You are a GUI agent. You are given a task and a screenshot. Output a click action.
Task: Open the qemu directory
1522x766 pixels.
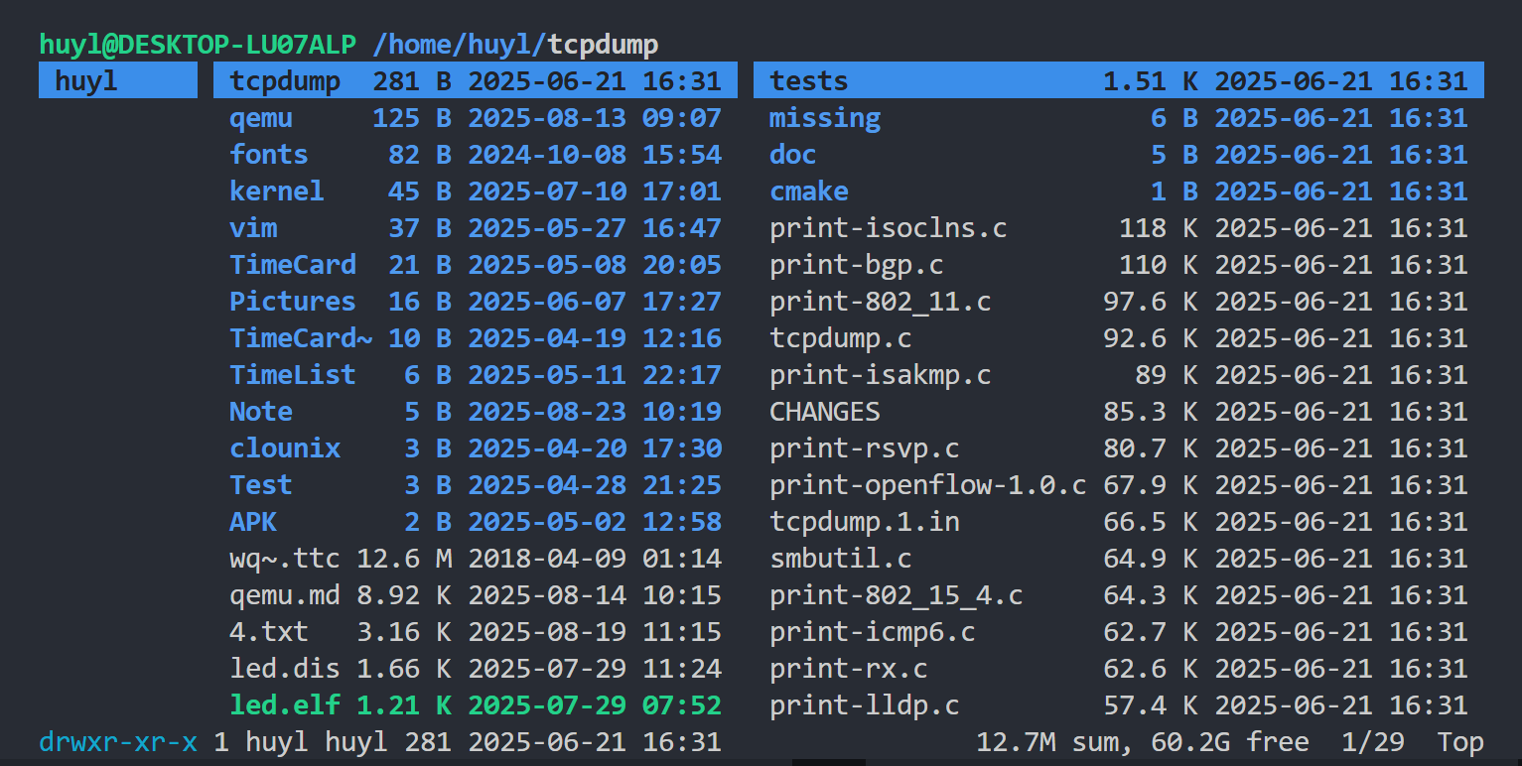[x=476, y=118]
